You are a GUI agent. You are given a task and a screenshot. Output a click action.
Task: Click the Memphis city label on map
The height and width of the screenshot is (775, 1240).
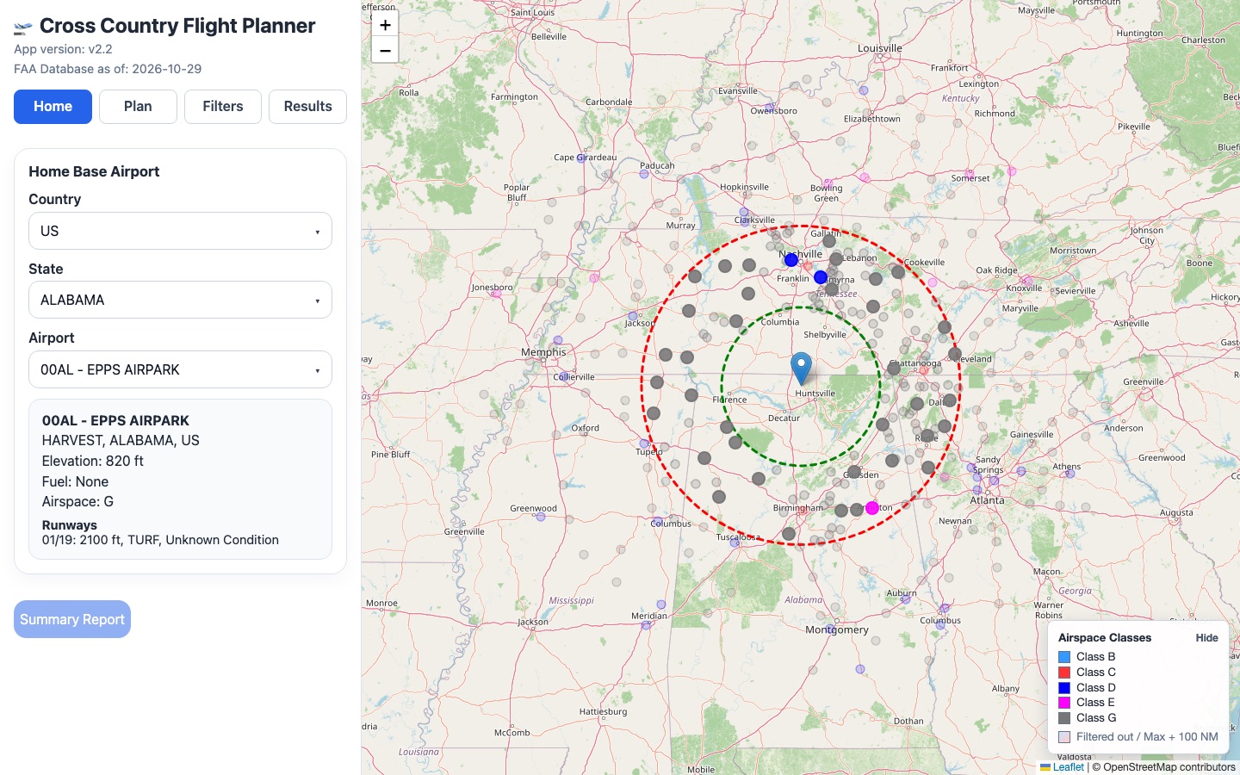543,352
